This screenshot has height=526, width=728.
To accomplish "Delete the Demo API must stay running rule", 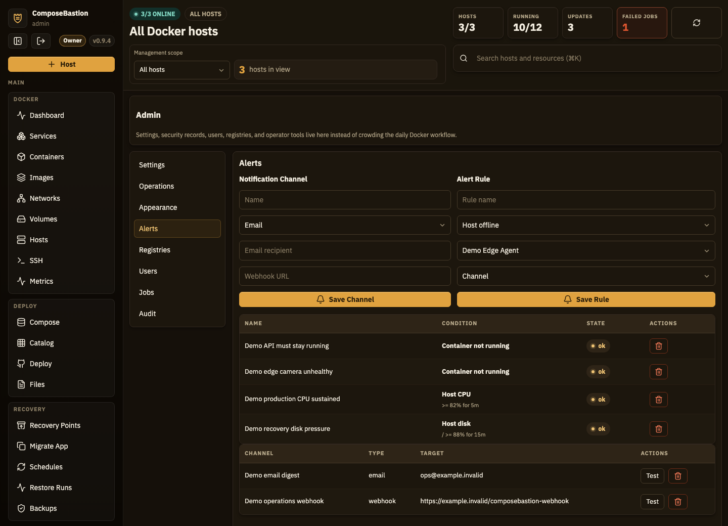I will click(659, 346).
